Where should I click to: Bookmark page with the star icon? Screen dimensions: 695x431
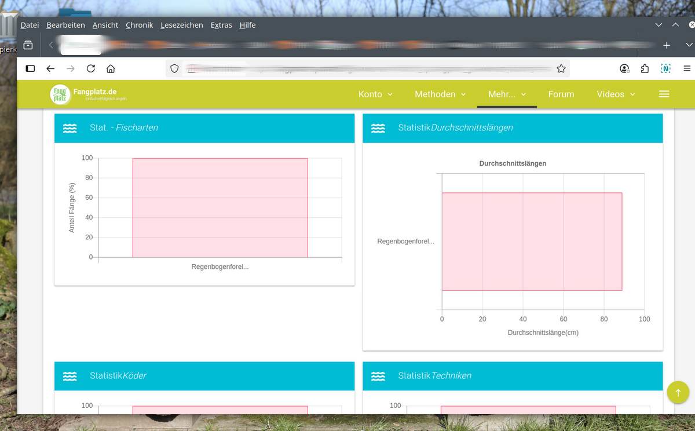[x=561, y=68]
